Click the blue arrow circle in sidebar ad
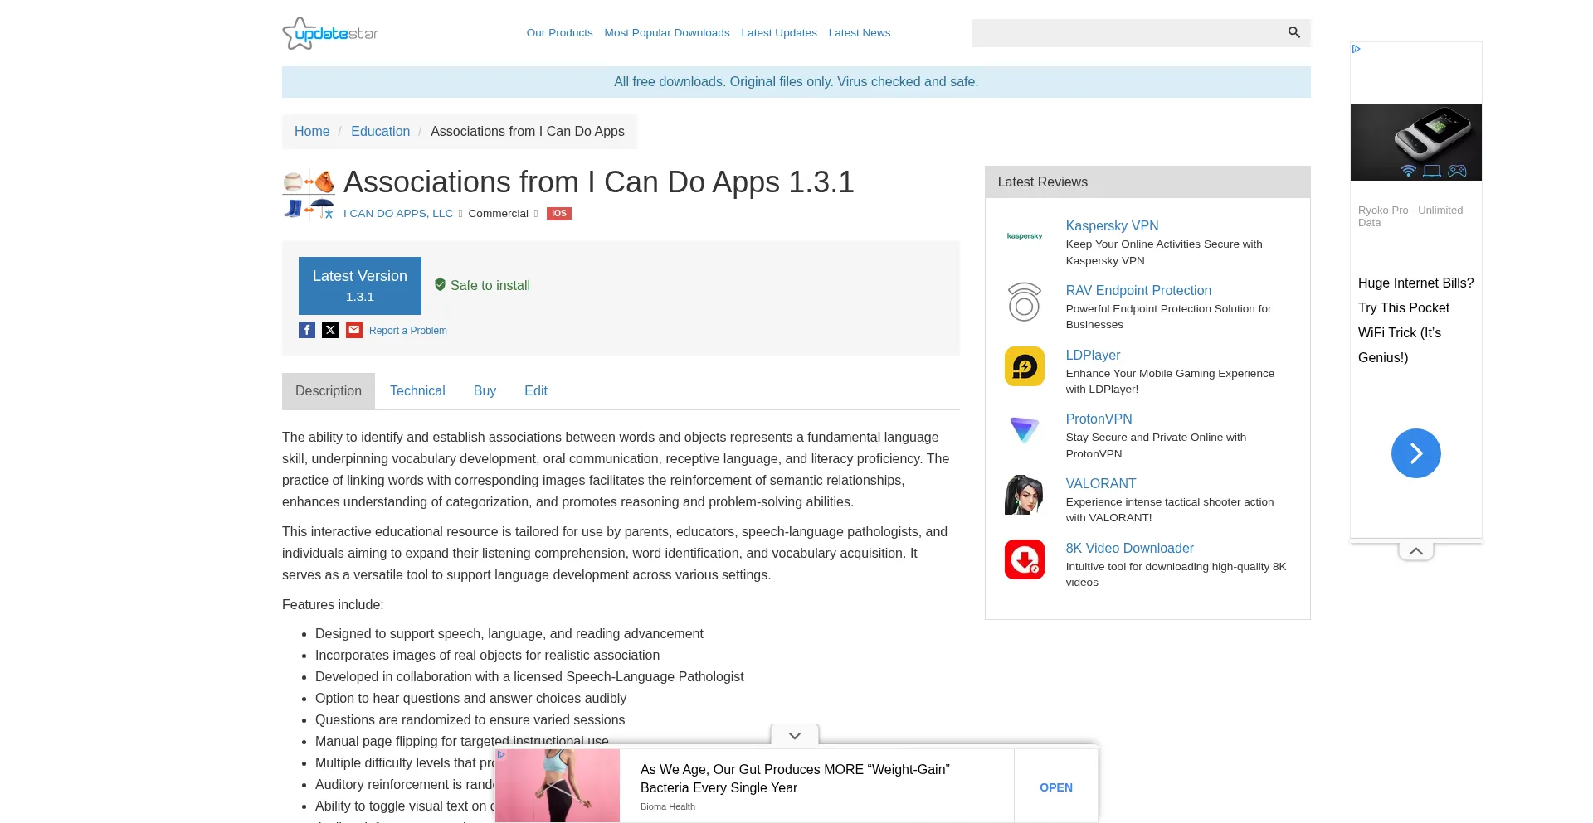The width and height of the screenshot is (1593, 823). pyautogui.click(x=1416, y=453)
